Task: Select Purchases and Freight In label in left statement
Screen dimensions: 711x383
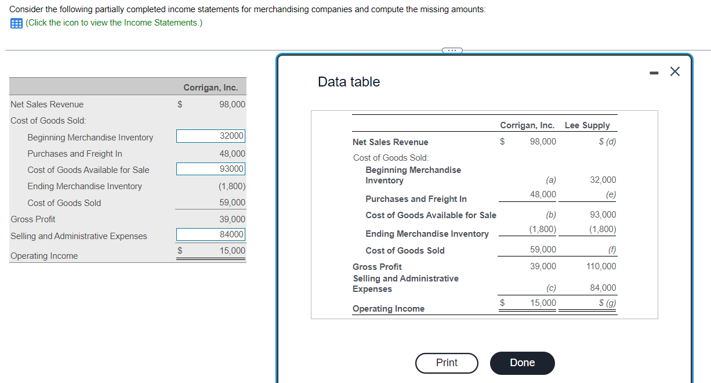Action: pyautogui.click(x=75, y=154)
